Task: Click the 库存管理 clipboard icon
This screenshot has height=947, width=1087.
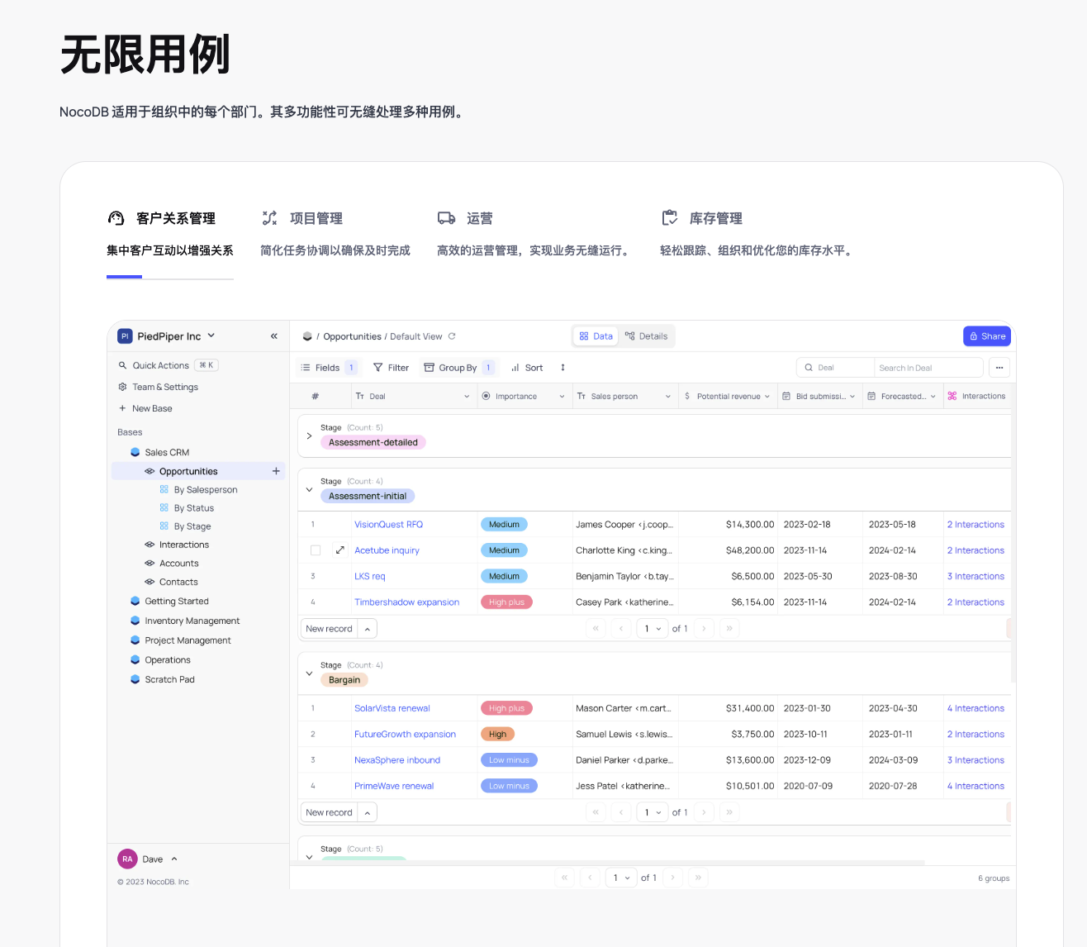Action: [x=670, y=218]
